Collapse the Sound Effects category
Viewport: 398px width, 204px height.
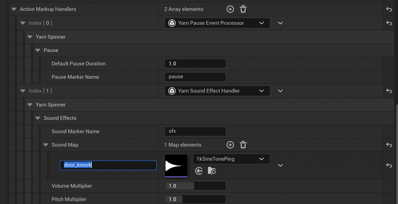click(38, 118)
